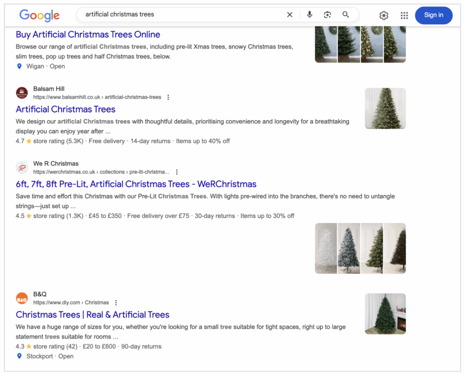Open the 6ft, 7ft, 8ft Pre-Lit WeRChristmas link
465x375 pixels.
click(136, 184)
